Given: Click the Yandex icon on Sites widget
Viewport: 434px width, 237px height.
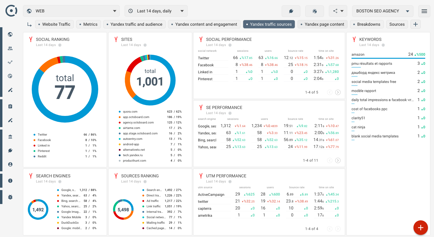Looking at the screenshot, I should (x=116, y=39).
